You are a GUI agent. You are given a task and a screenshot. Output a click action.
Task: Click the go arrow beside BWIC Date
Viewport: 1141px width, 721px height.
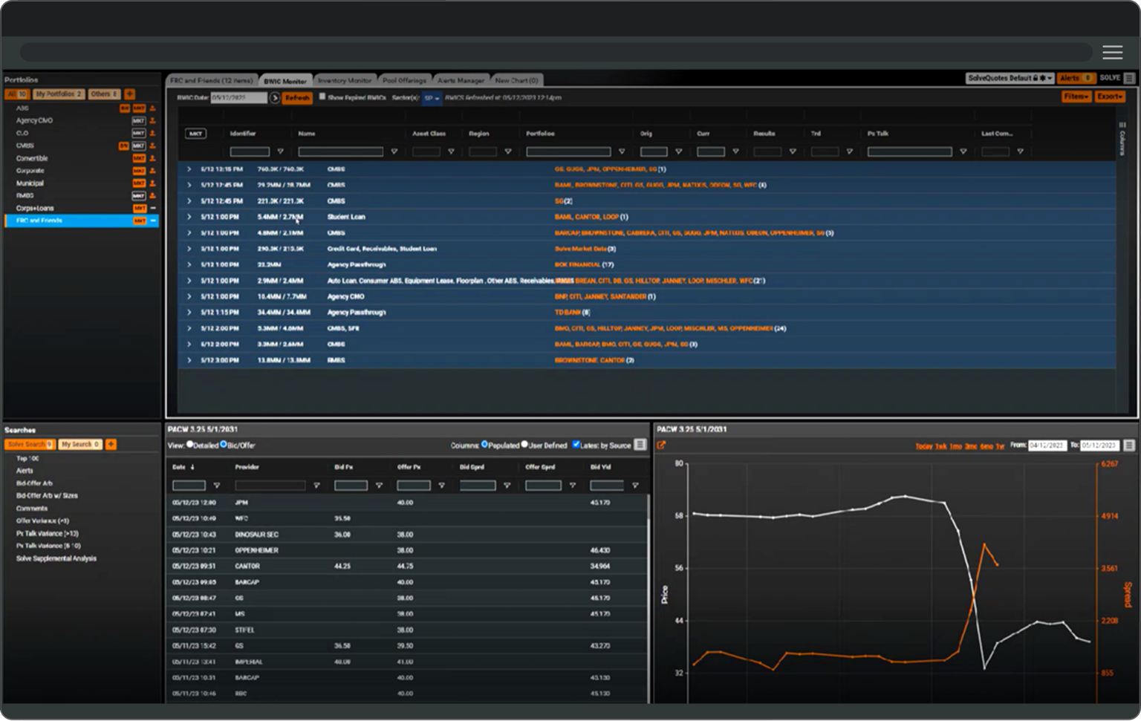pyautogui.click(x=275, y=98)
